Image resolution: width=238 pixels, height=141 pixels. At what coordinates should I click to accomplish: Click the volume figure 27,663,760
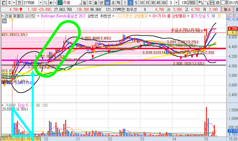click(x=63, y=10)
